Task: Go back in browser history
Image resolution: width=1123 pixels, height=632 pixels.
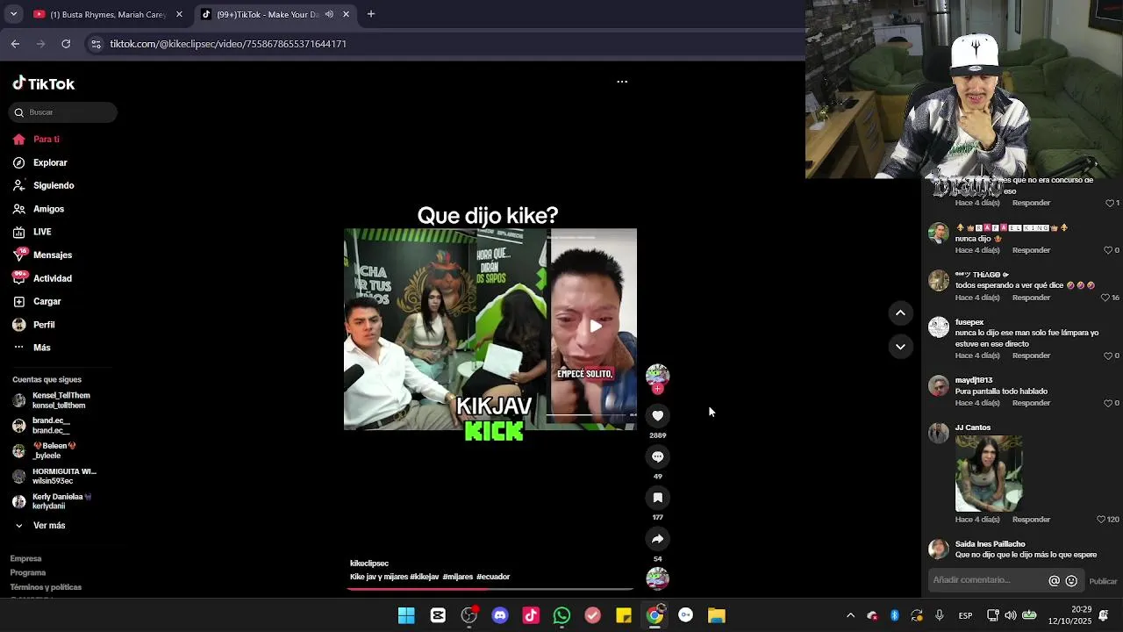Action: point(15,44)
